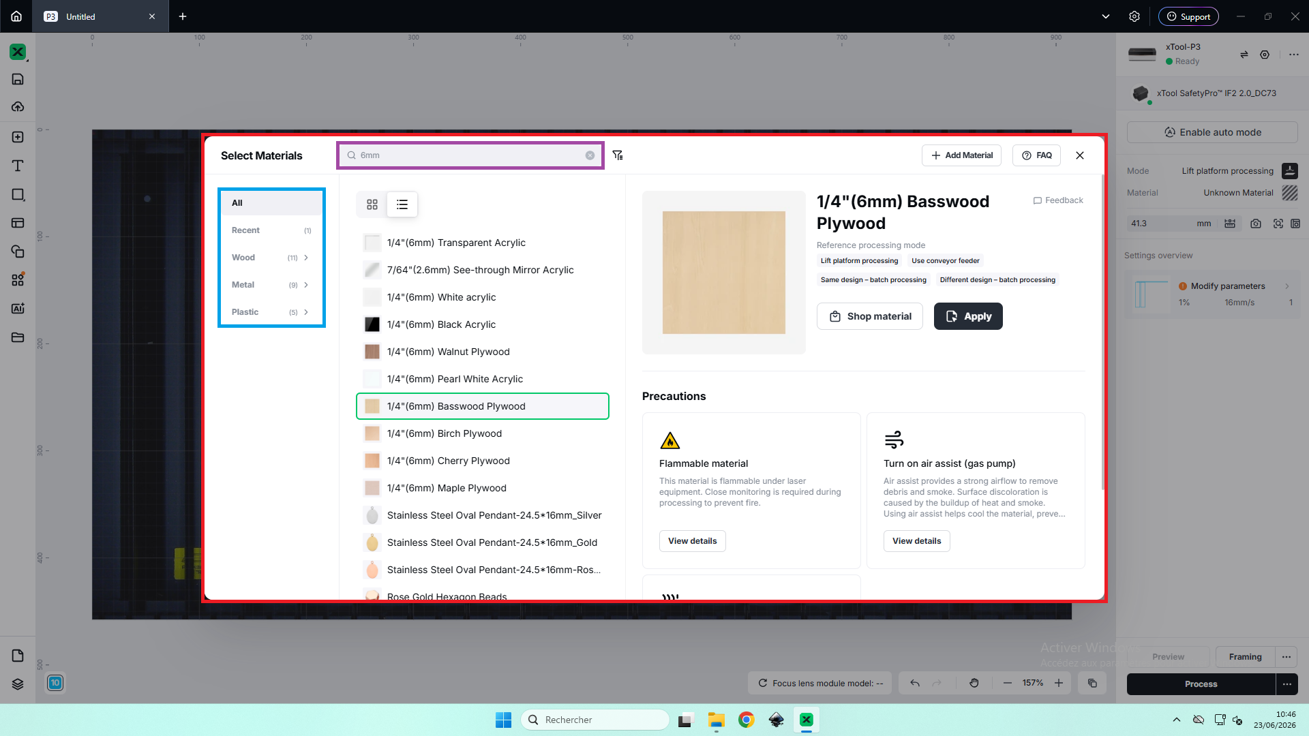The width and height of the screenshot is (1309, 736).
Task: Select 1/4"(6mm) Pearl White Acrylic
Action: click(x=483, y=379)
